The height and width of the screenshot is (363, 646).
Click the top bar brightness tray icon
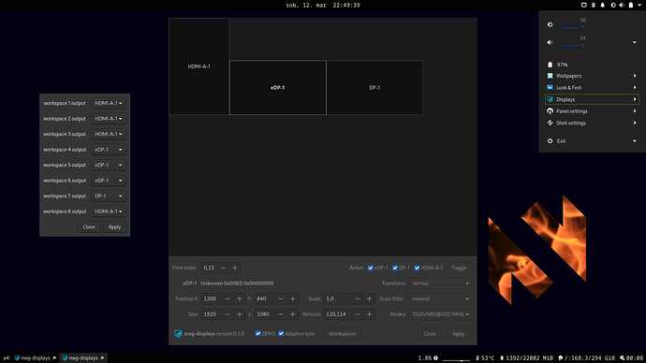point(613,5)
